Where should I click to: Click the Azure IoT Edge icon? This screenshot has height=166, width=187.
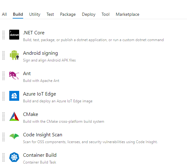14,96
